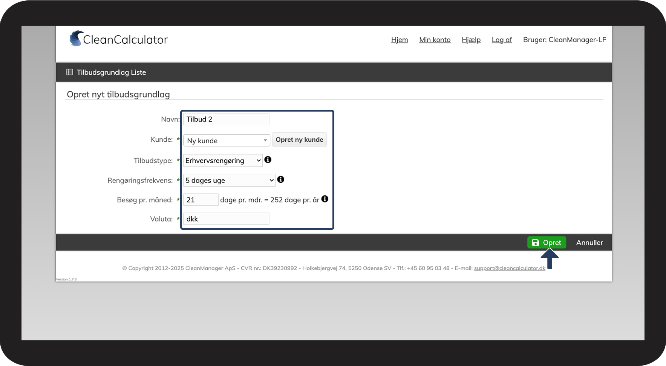Click the green Opret button
Screen dimensions: 666x366
coord(547,243)
